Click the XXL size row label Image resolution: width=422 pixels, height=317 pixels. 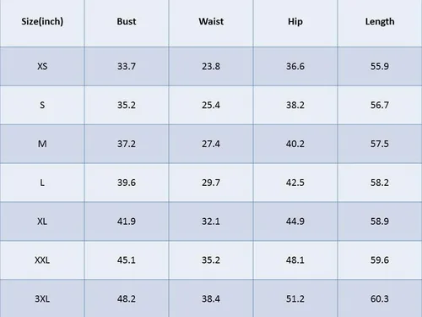[x=42, y=260]
